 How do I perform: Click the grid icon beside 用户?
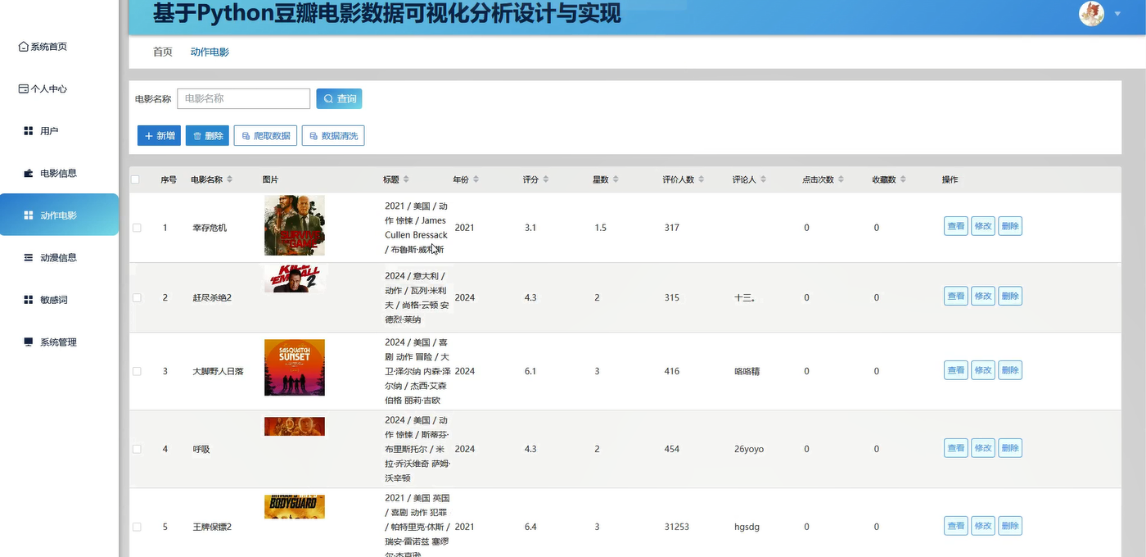point(28,131)
